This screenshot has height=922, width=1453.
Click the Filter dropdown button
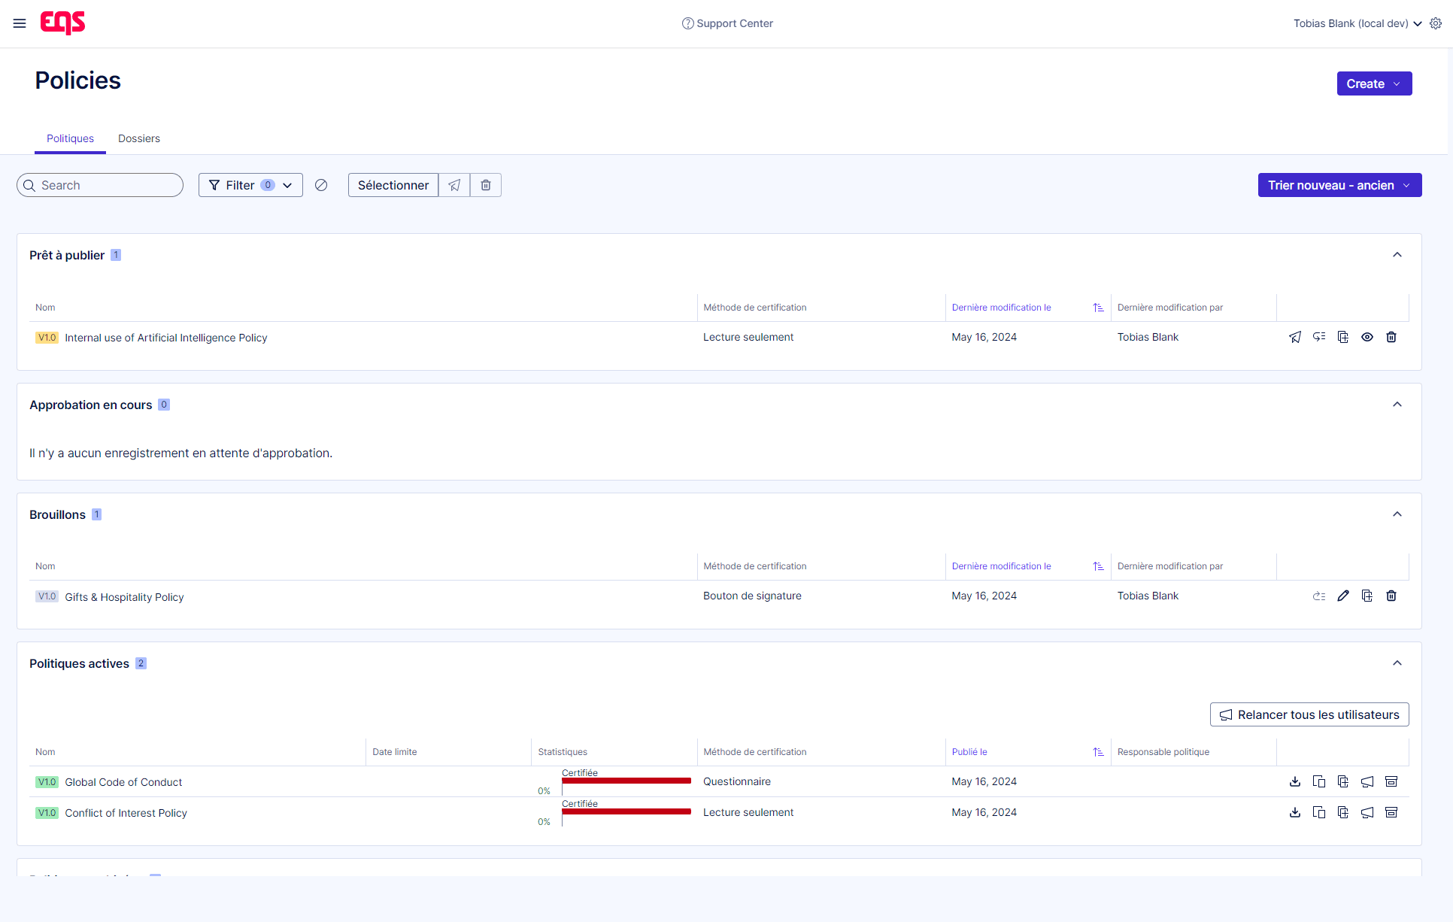[x=249, y=185]
